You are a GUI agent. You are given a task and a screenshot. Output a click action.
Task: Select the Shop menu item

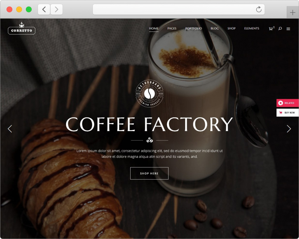click(x=232, y=28)
